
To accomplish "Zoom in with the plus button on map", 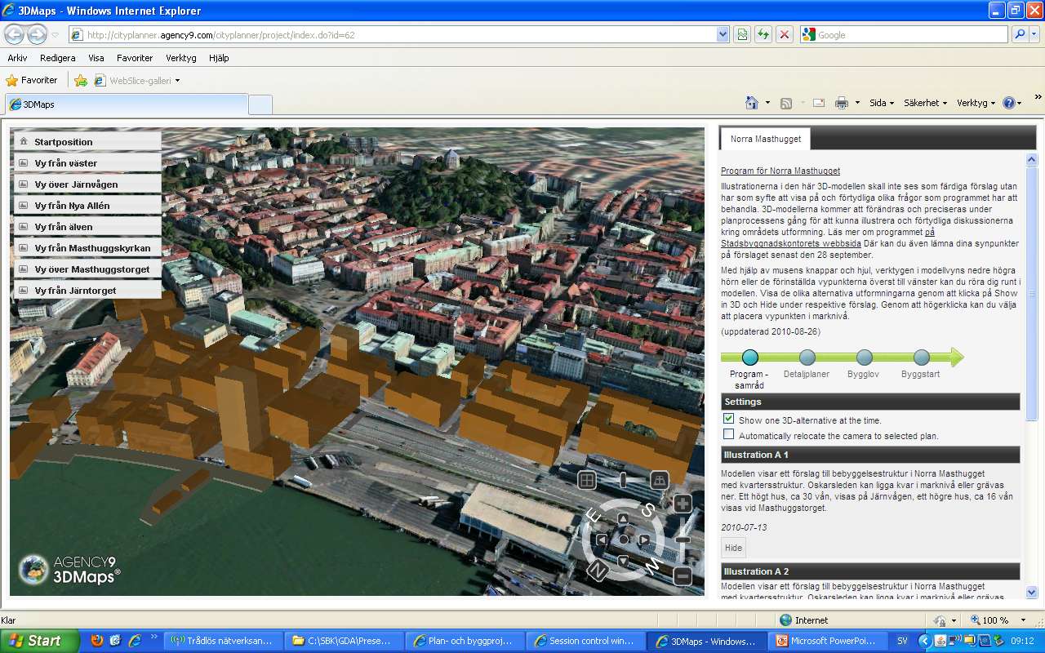I will pos(683,503).
